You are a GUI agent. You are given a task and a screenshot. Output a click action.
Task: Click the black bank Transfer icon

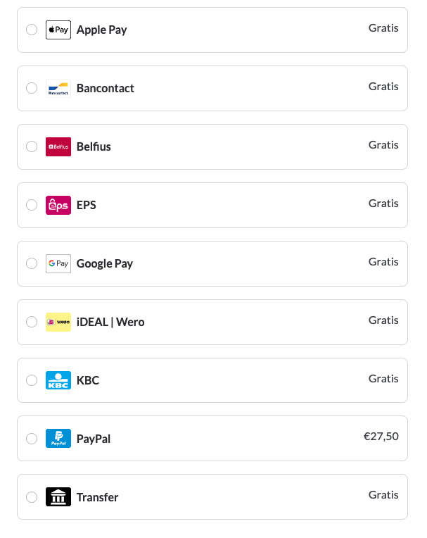click(x=58, y=497)
